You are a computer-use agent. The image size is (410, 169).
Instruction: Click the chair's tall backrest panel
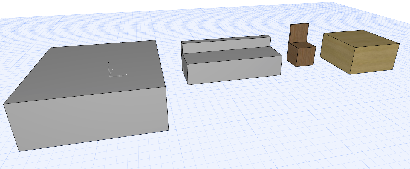(300, 33)
